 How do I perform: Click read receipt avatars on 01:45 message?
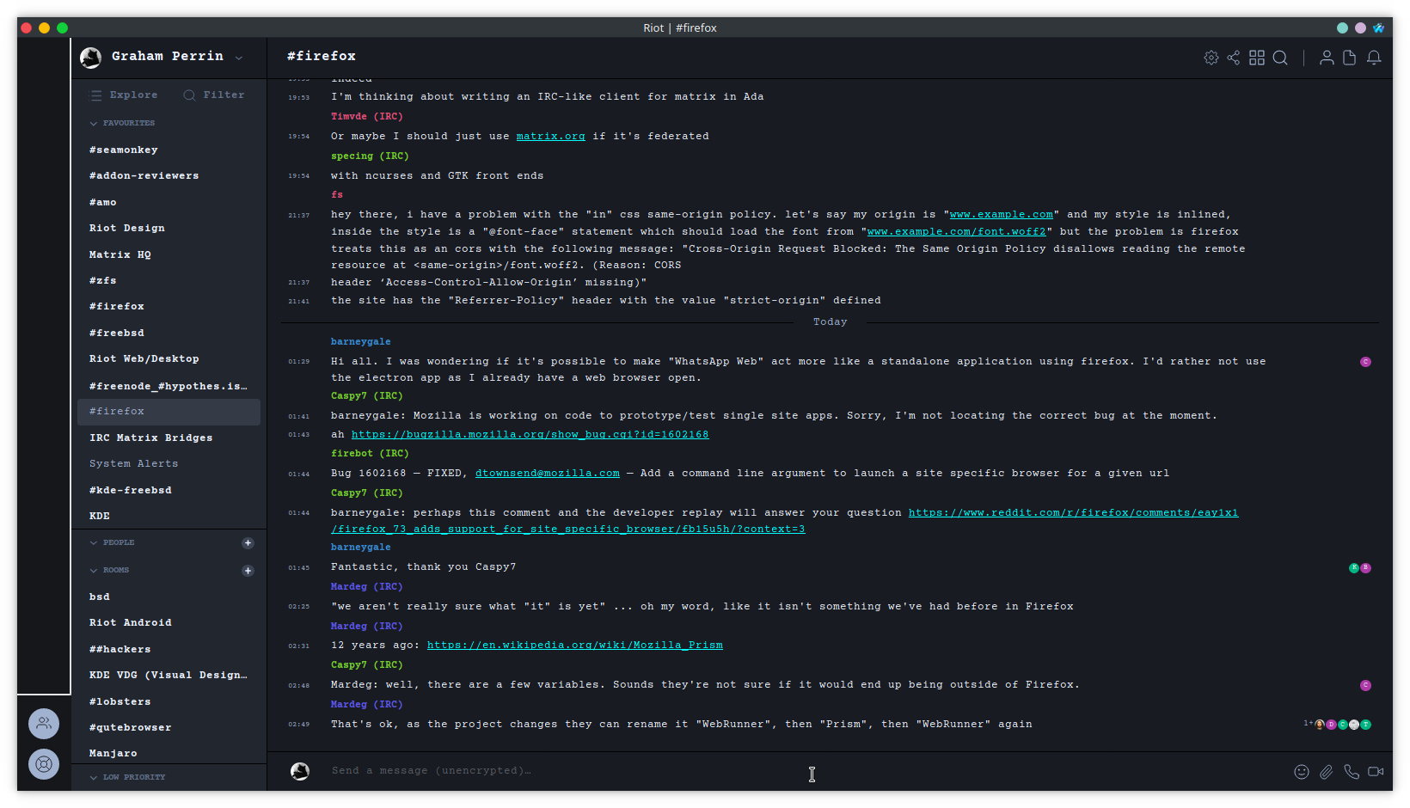1360,568
